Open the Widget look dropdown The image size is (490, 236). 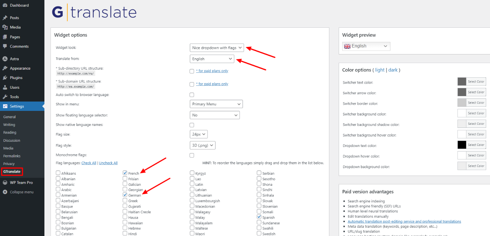tap(217, 48)
